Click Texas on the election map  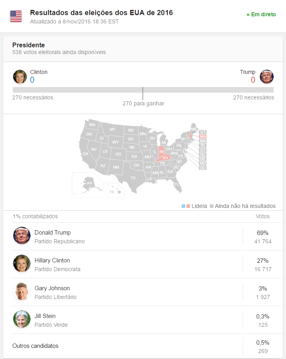click(x=133, y=177)
